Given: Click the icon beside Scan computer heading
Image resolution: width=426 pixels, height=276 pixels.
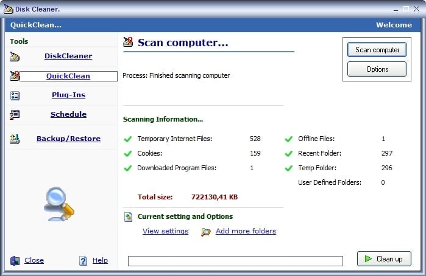Looking at the screenshot, I should 128,42.
